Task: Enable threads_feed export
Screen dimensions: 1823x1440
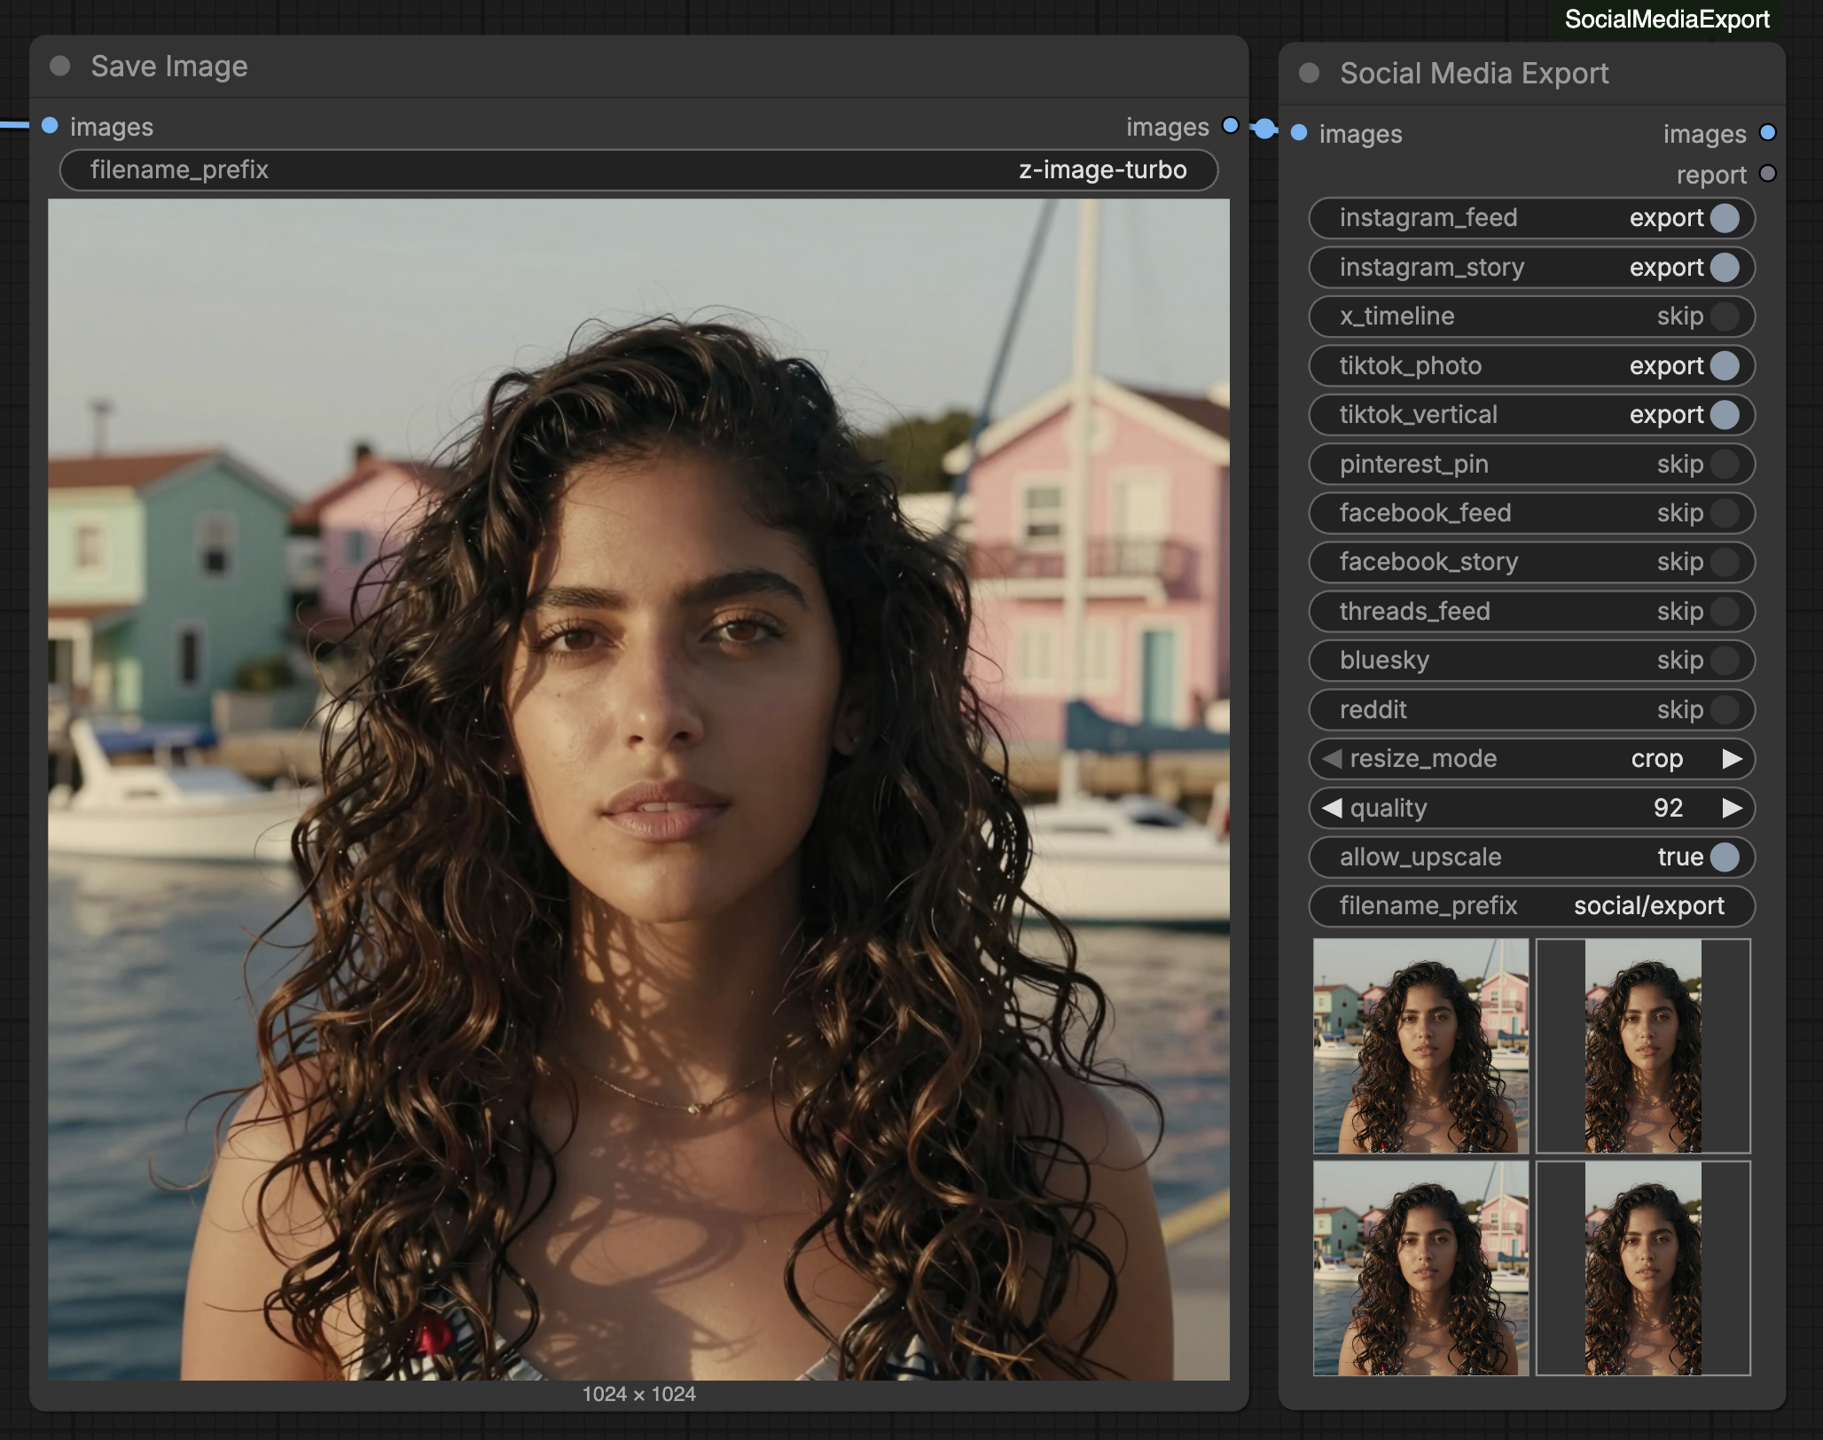Action: (x=1725, y=611)
